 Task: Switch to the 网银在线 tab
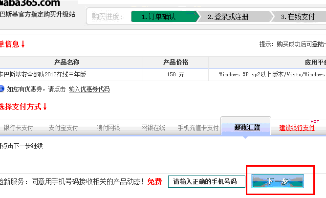pyautogui.click(x=153, y=128)
